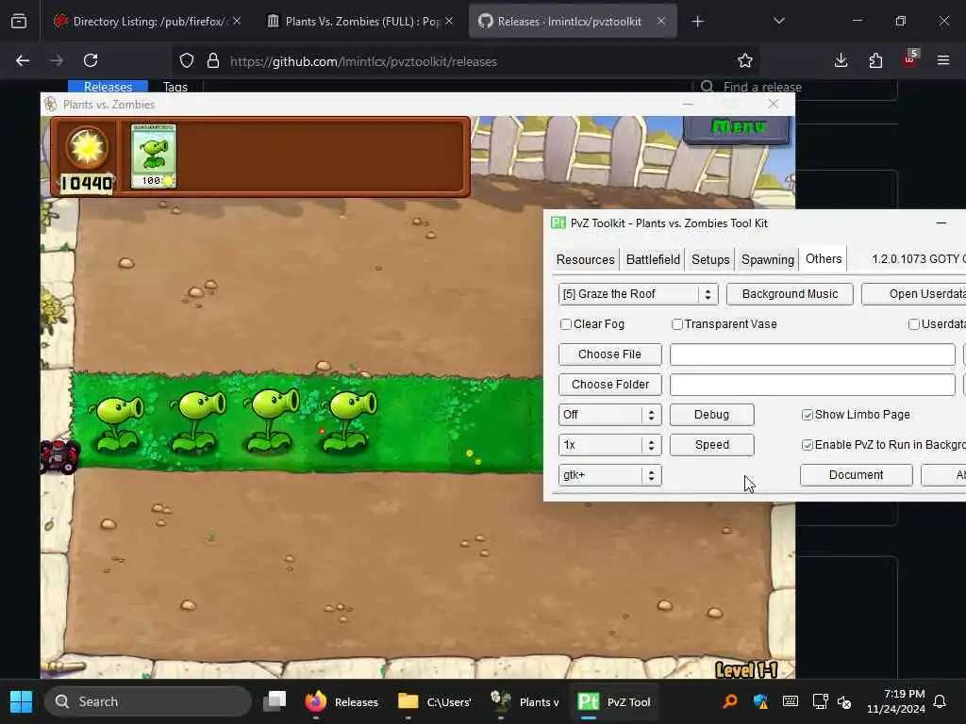The width and height of the screenshot is (966, 724).
Task: Open the Firefox downloads panel
Action: 841,60
